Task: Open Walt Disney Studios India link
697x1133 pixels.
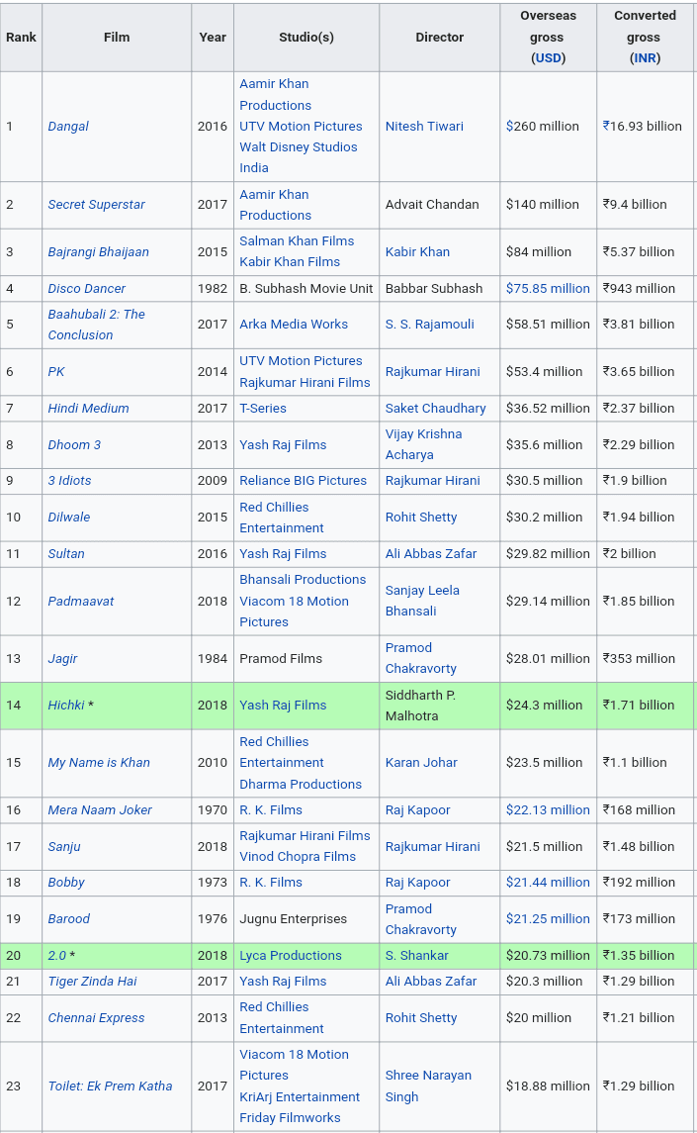Action: coord(299,157)
